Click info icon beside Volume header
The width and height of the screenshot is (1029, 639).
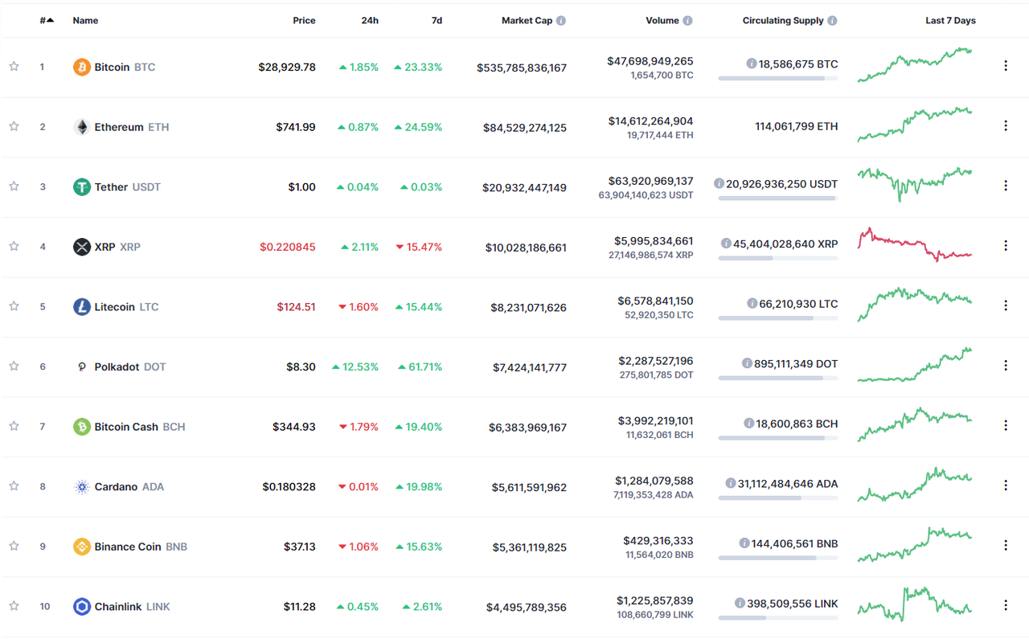(x=688, y=21)
